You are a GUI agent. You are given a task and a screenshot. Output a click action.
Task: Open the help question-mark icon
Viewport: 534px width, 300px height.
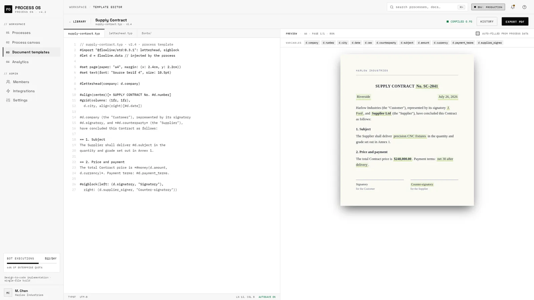[x=524, y=7]
